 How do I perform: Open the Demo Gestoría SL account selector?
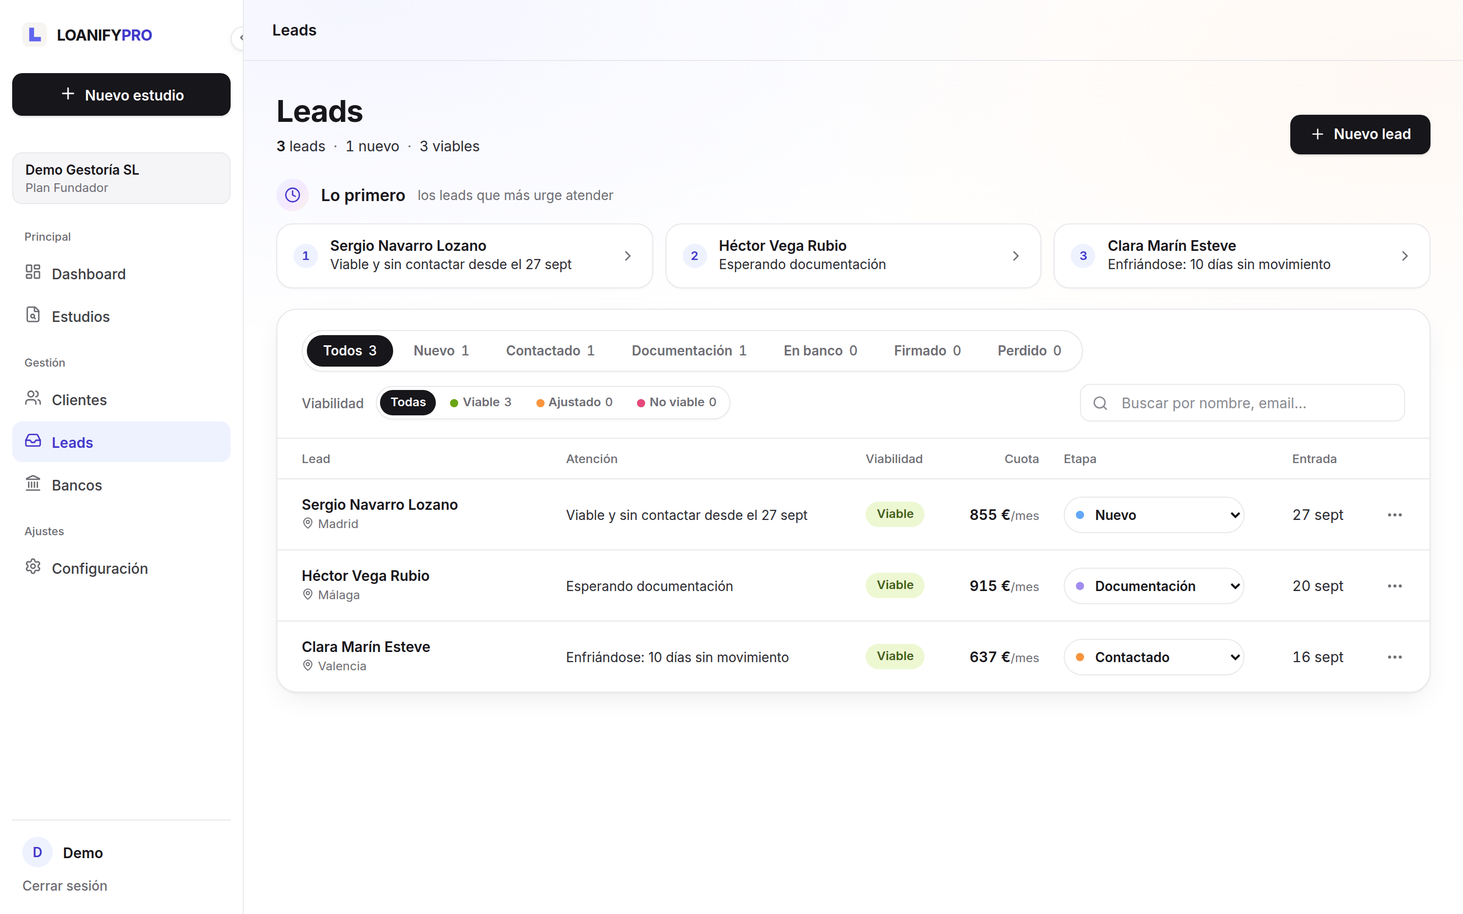click(x=121, y=178)
